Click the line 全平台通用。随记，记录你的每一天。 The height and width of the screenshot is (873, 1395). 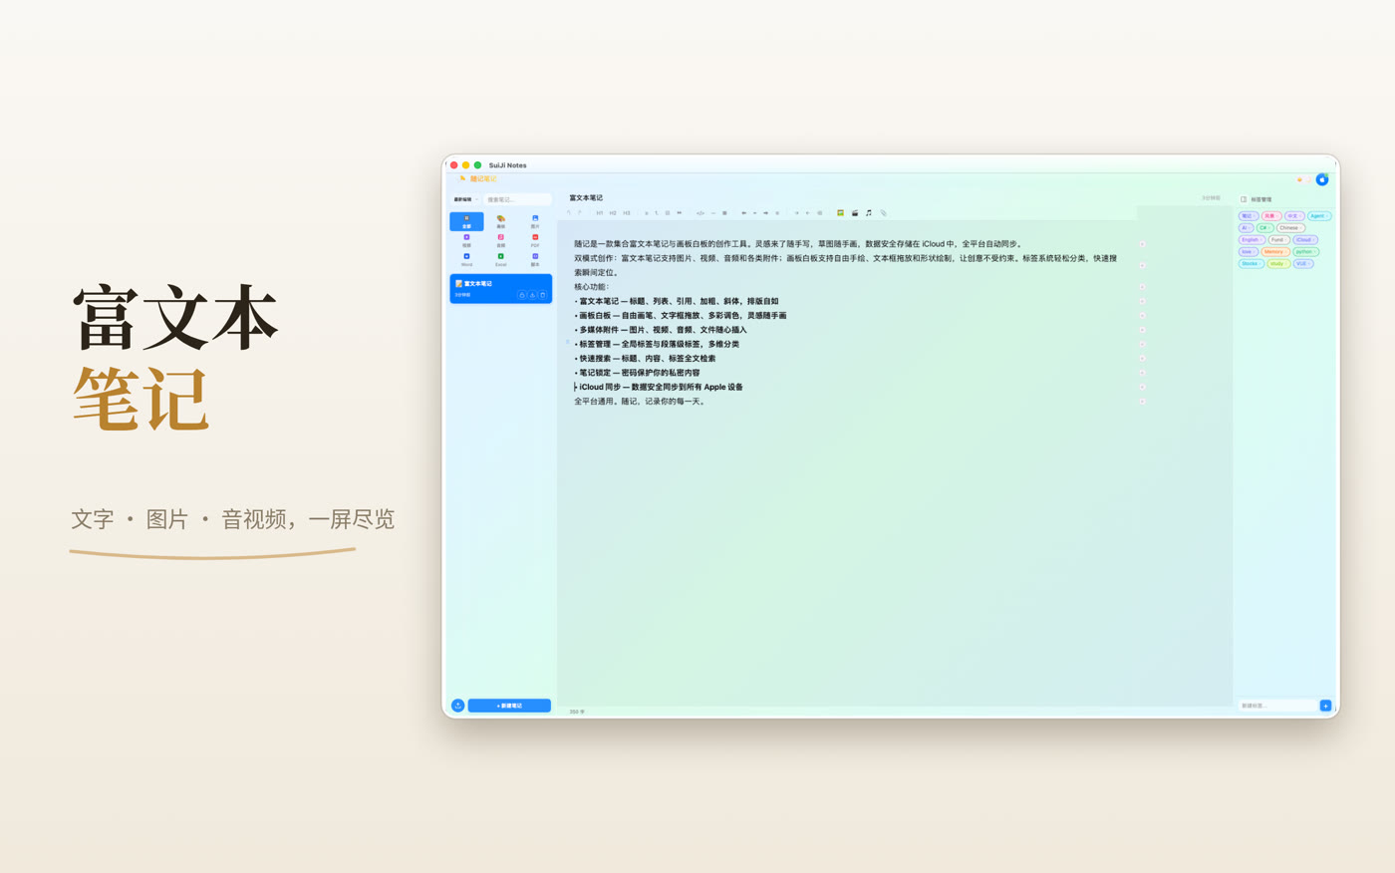tap(641, 402)
